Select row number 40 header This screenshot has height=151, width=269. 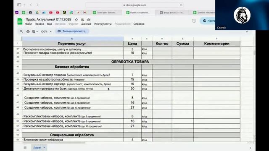click(18, 62)
